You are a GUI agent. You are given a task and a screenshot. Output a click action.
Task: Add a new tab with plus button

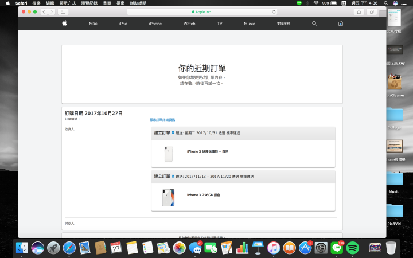point(383,14)
